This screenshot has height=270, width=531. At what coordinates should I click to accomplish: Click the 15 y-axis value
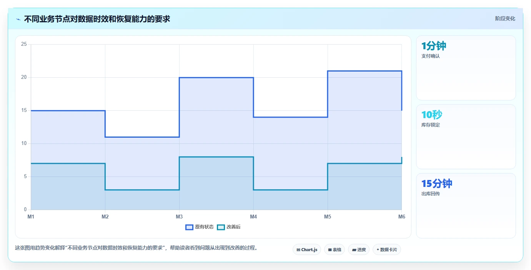(x=24, y=110)
